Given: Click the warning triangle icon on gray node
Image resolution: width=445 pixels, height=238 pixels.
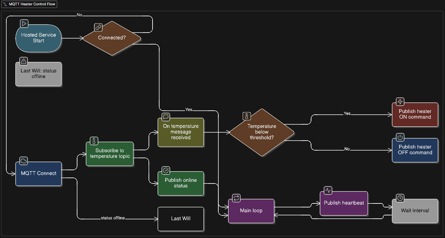Looking at the screenshot, I should tap(24, 61).
